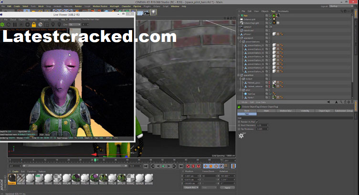Click the home icon in Object Manager
The height and width of the screenshot is (195, 359).
345,11
